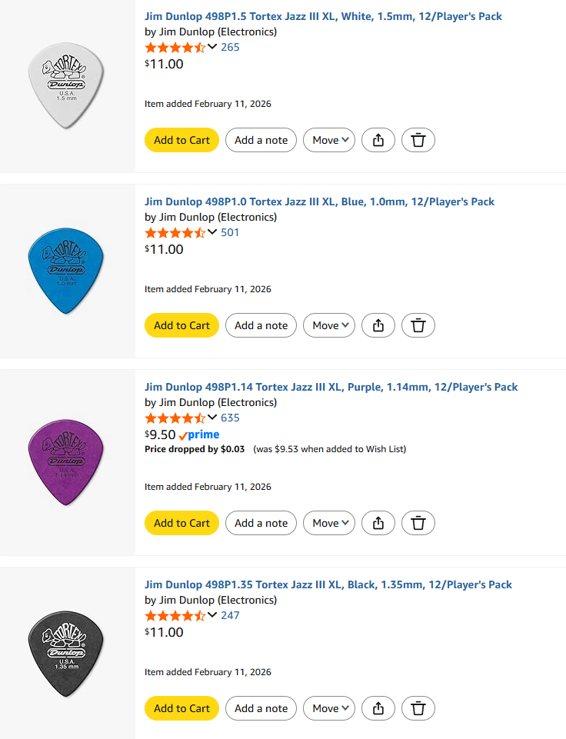Expand star rating breakdown for Purple pick
The width and height of the screenshot is (566, 739).
coord(212,418)
